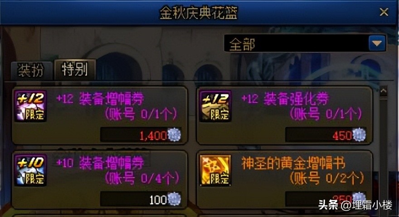
Task: Open the 全部 category dropdown arrow
Action: [377, 43]
